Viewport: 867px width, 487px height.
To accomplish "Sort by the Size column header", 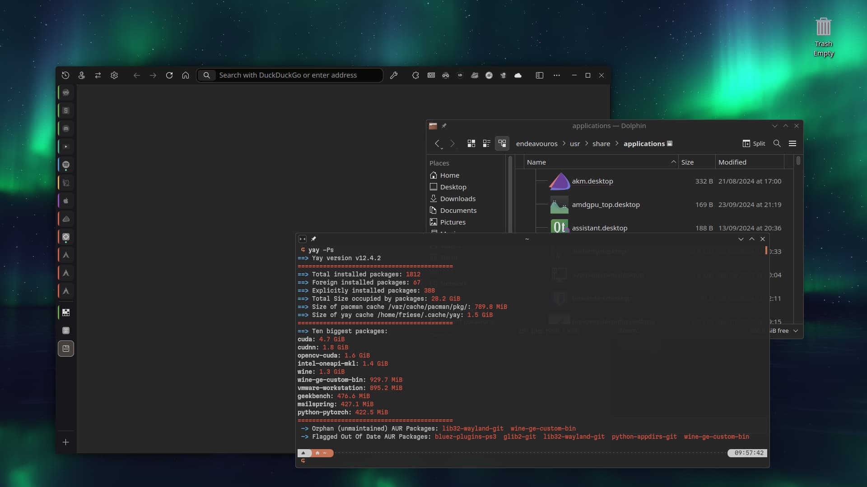I will point(697,162).
